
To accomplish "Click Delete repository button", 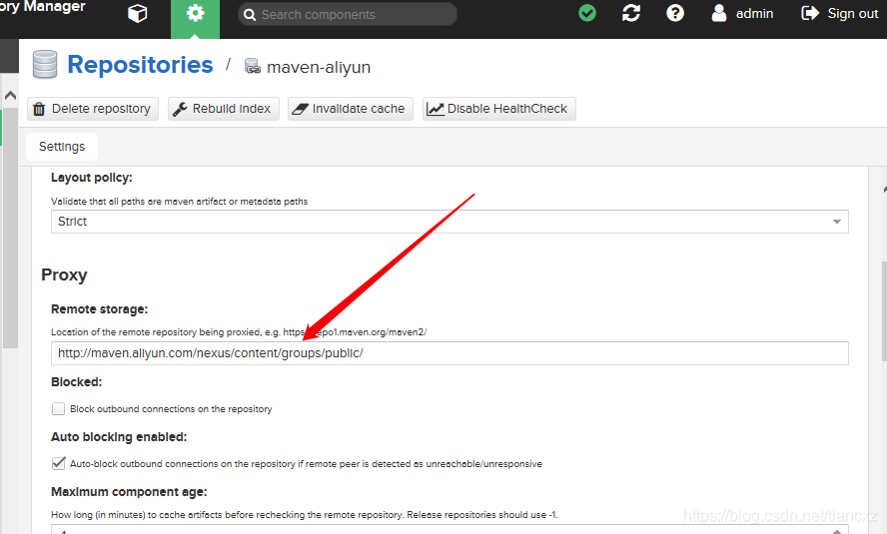I will click(91, 109).
